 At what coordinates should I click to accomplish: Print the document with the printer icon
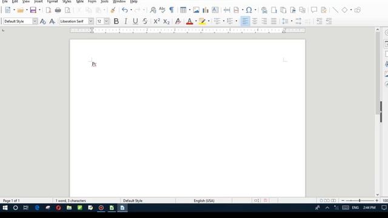[x=58, y=10]
